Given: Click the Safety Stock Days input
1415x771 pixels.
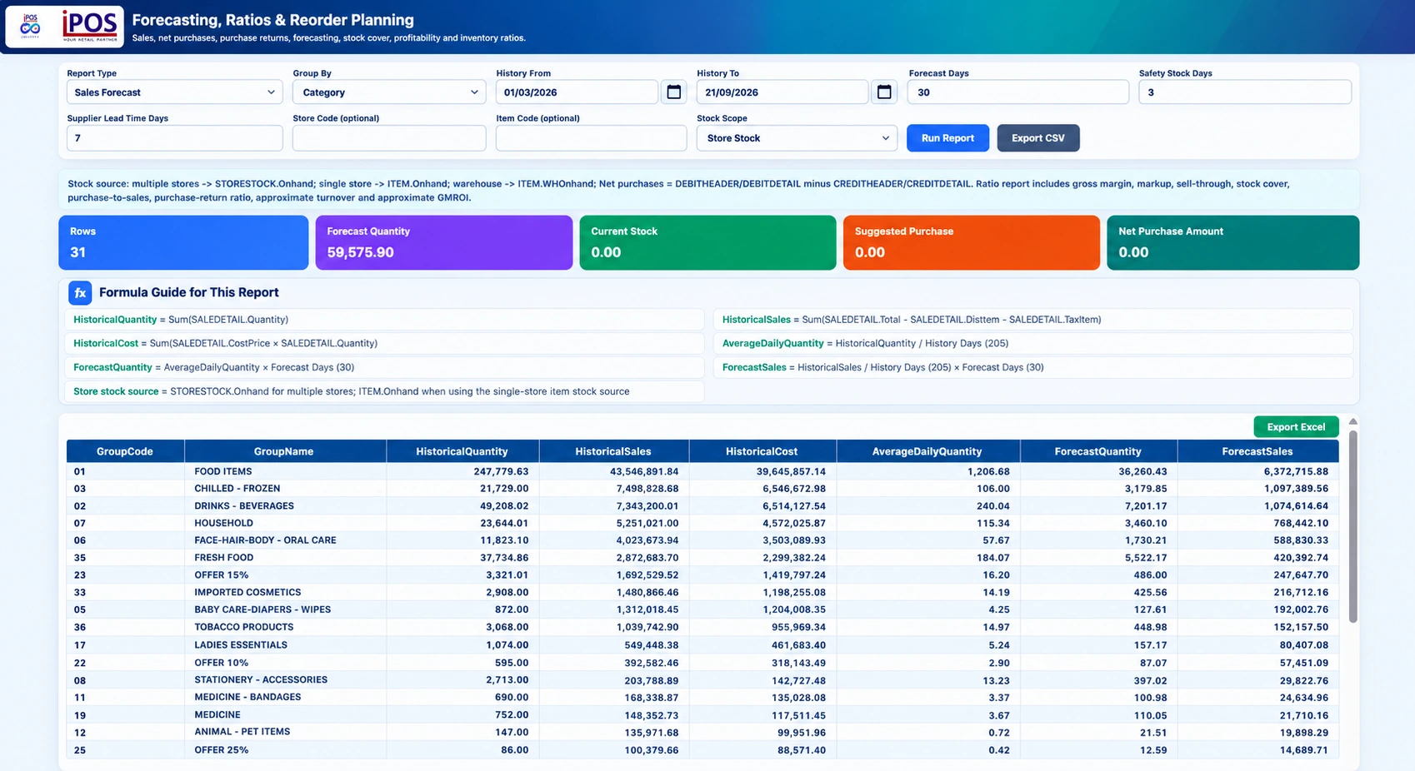Looking at the screenshot, I should [1245, 92].
